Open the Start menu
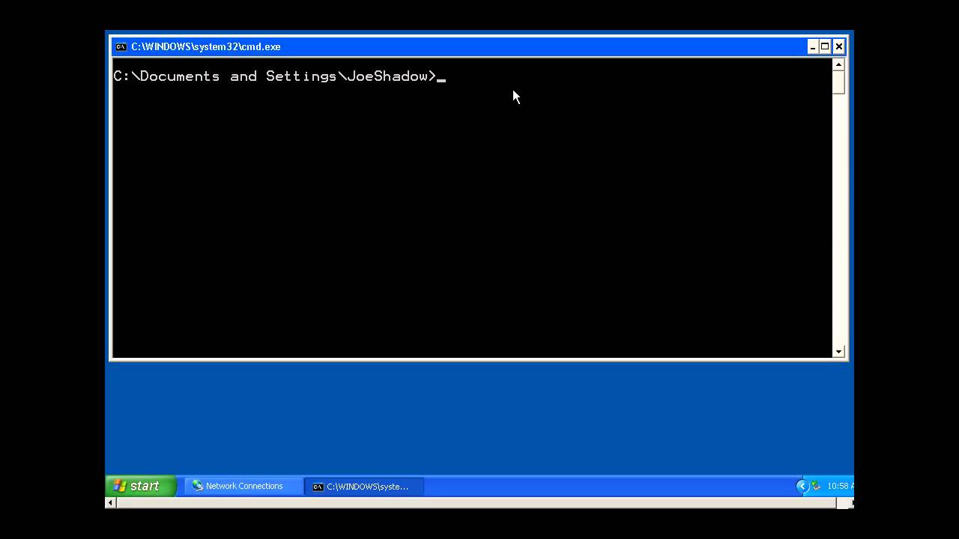 (141, 486)
